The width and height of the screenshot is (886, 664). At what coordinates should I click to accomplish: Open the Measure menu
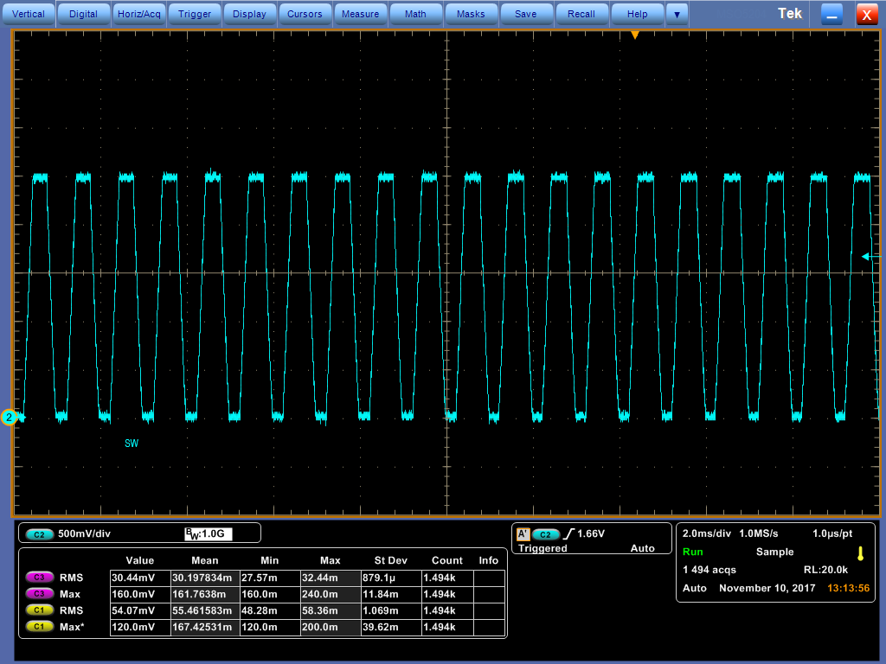pos(360,14)
